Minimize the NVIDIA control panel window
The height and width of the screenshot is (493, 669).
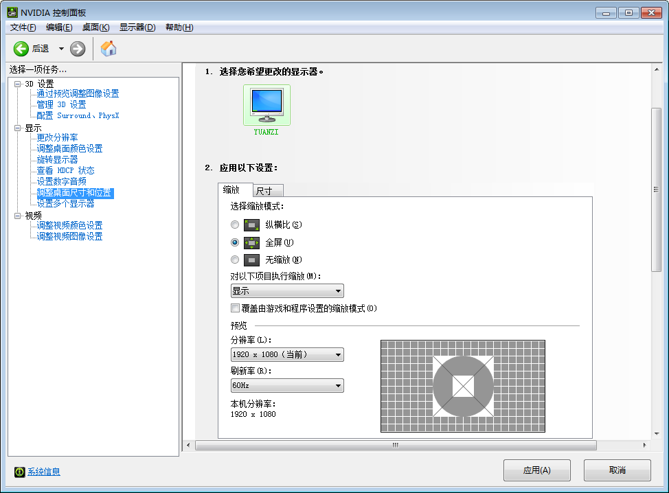606,13
